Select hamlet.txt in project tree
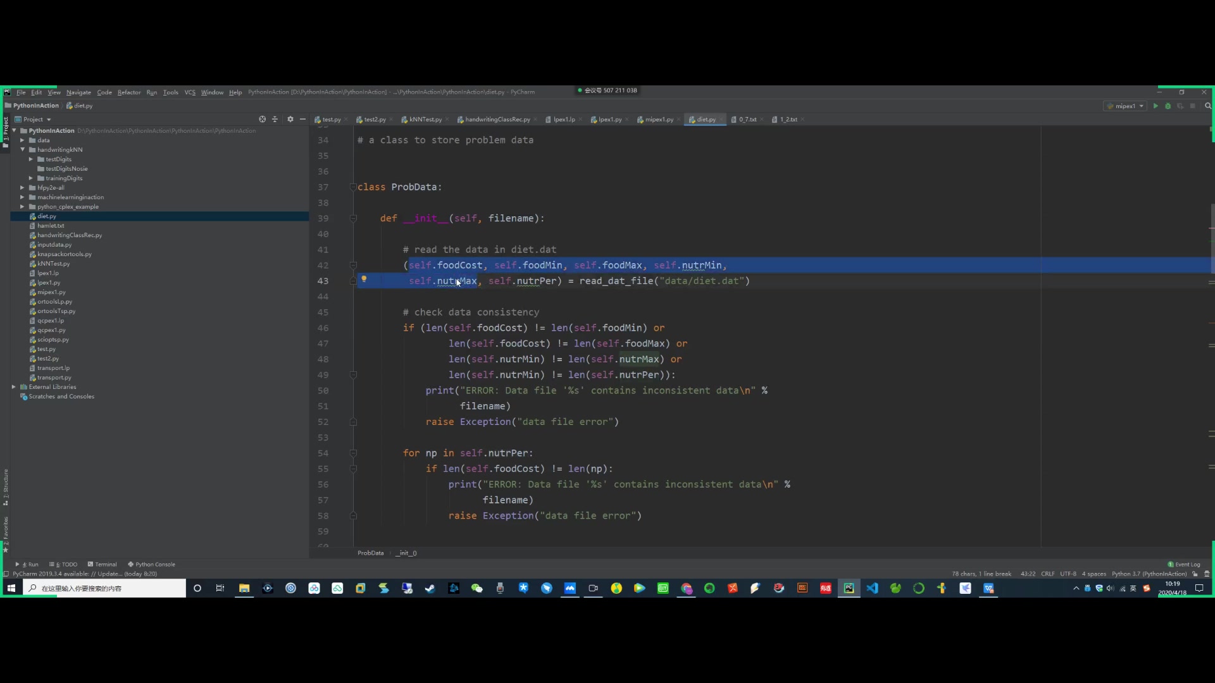 click(51, 226)
